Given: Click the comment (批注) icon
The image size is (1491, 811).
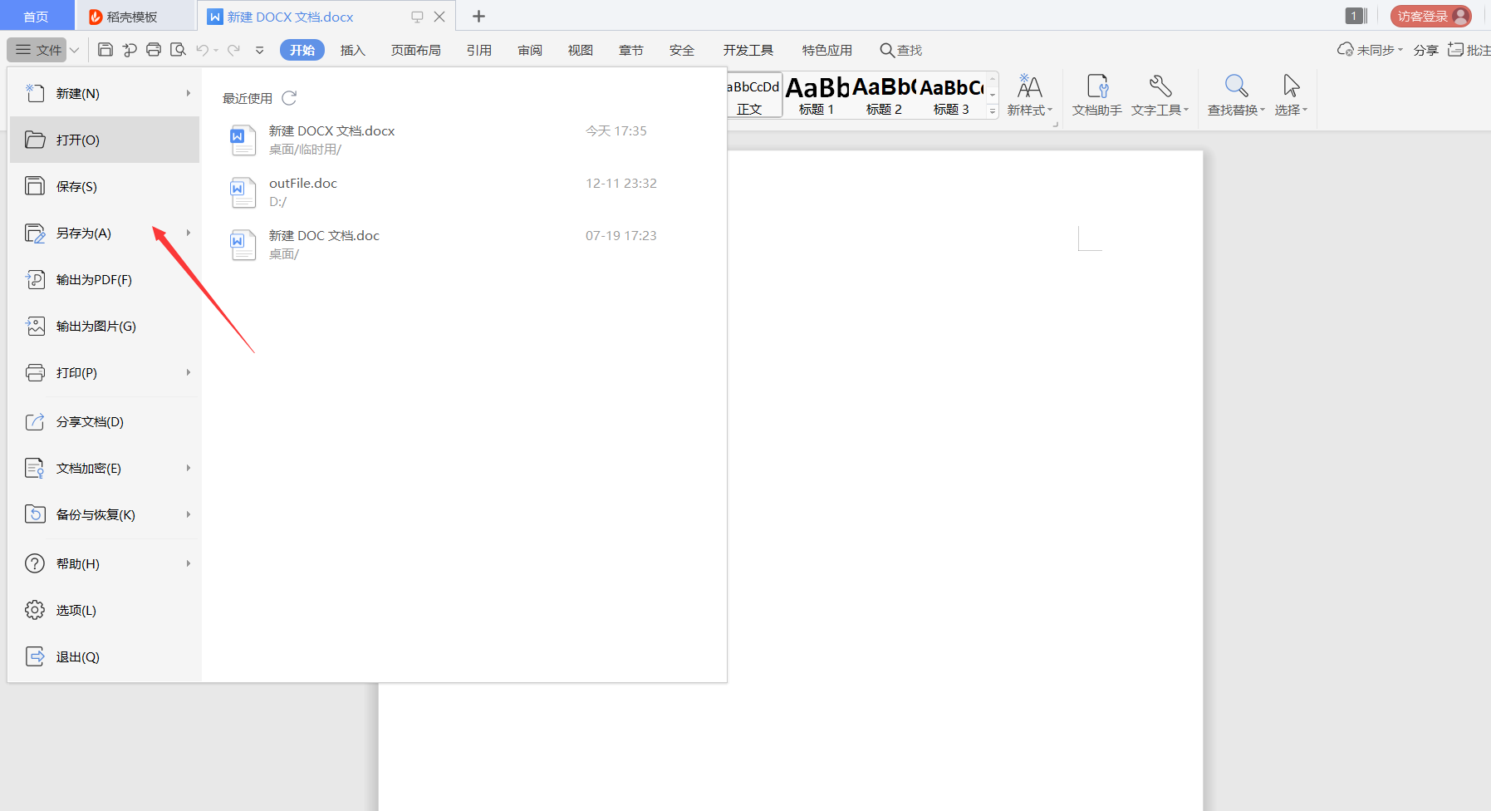Looking at the screenshot, I should 1455,50.
